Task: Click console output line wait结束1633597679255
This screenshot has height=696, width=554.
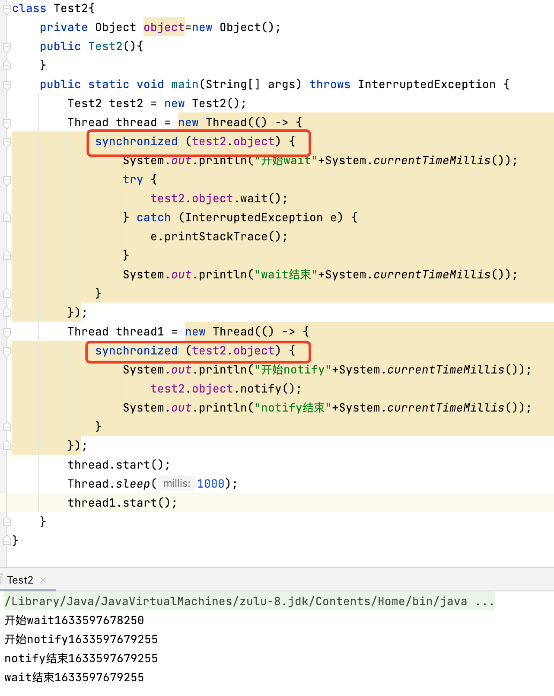Action: point(74,677)
